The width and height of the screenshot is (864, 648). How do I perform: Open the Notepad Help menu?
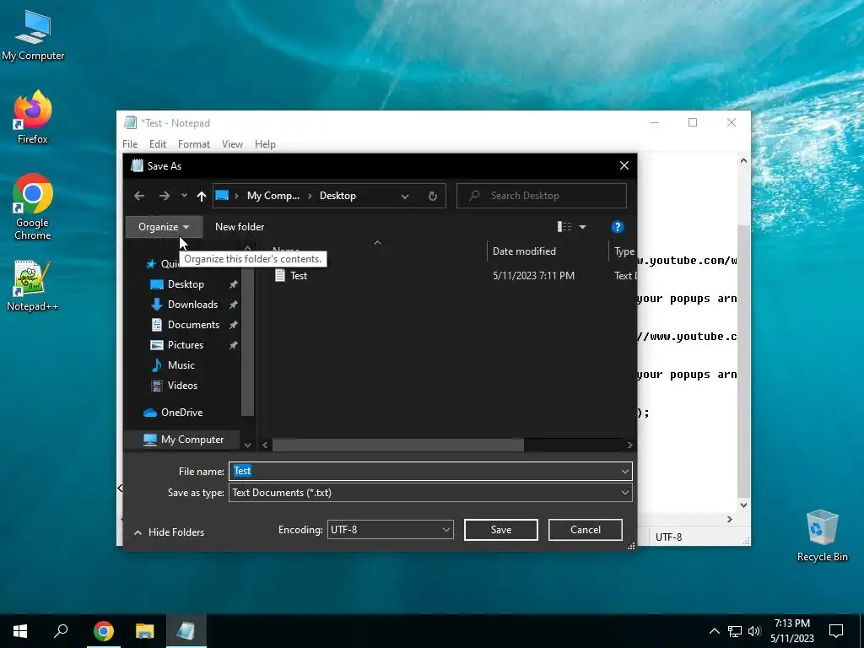click(x=265, y=144)
